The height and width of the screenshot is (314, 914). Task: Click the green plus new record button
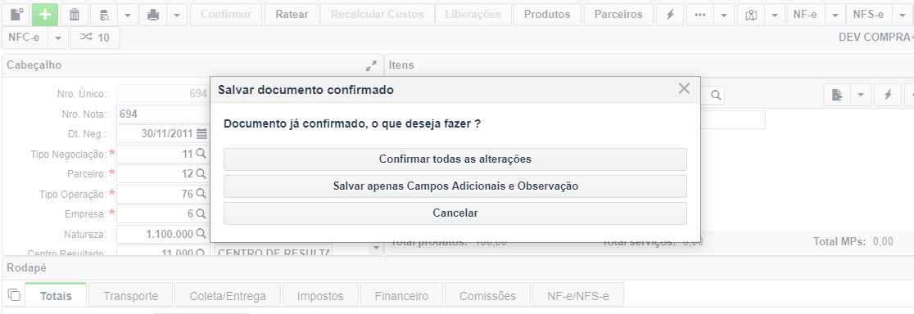coord(45,15)
